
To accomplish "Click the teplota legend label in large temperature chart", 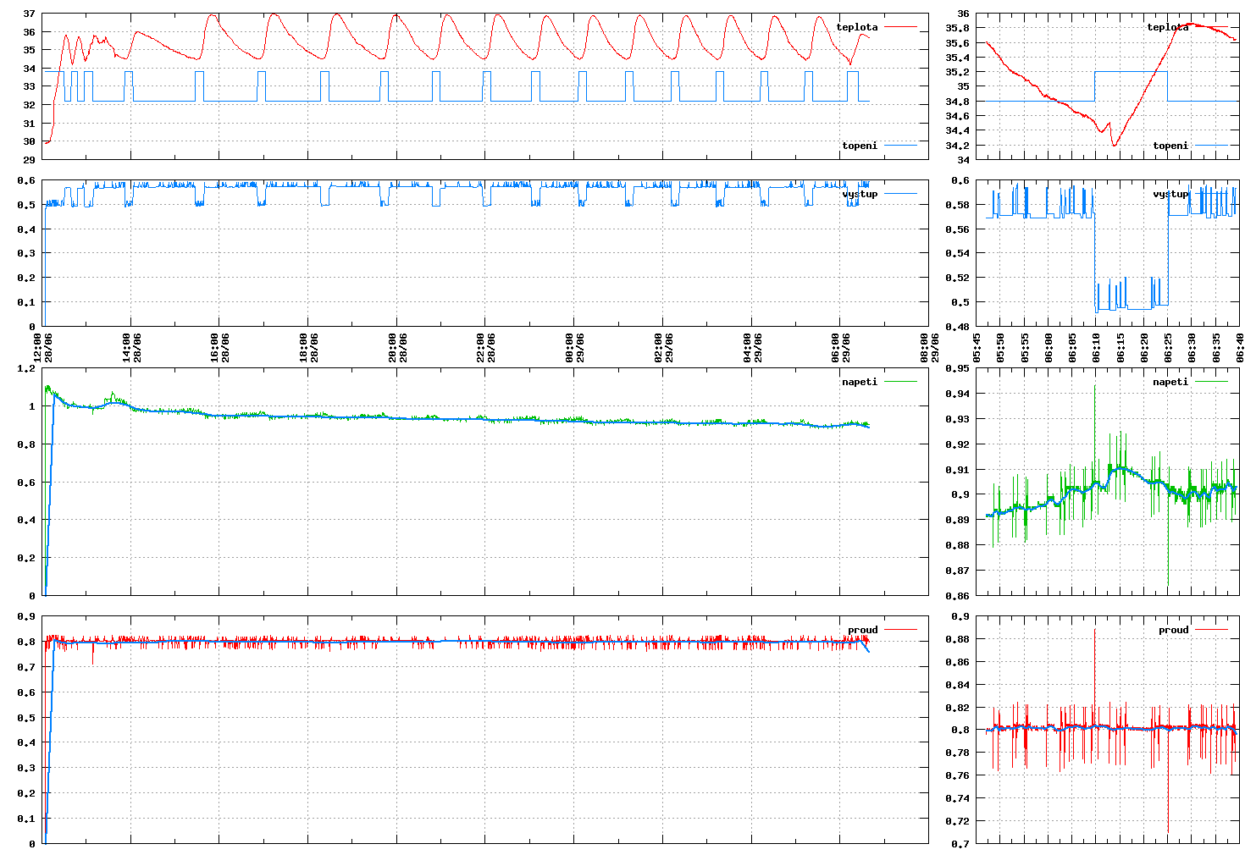I will click(x=856, y=27).
